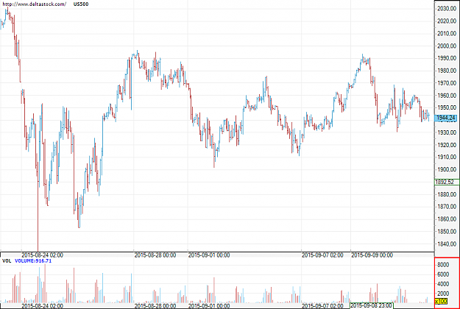Click the 1950,00 price axis label

coord(447,107)
